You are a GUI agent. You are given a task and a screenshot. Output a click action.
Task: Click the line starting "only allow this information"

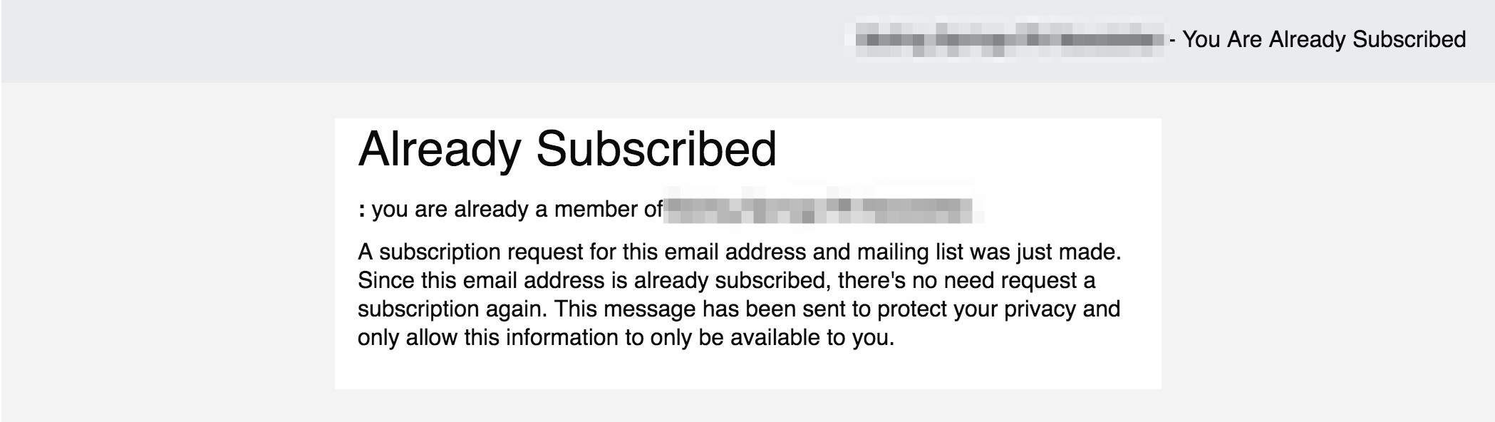pyautogui.click(x=626, y=337)
